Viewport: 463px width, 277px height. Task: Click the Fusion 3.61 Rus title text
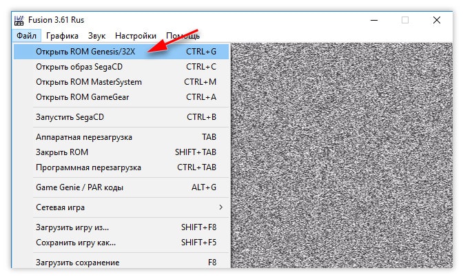coord(56,20)
